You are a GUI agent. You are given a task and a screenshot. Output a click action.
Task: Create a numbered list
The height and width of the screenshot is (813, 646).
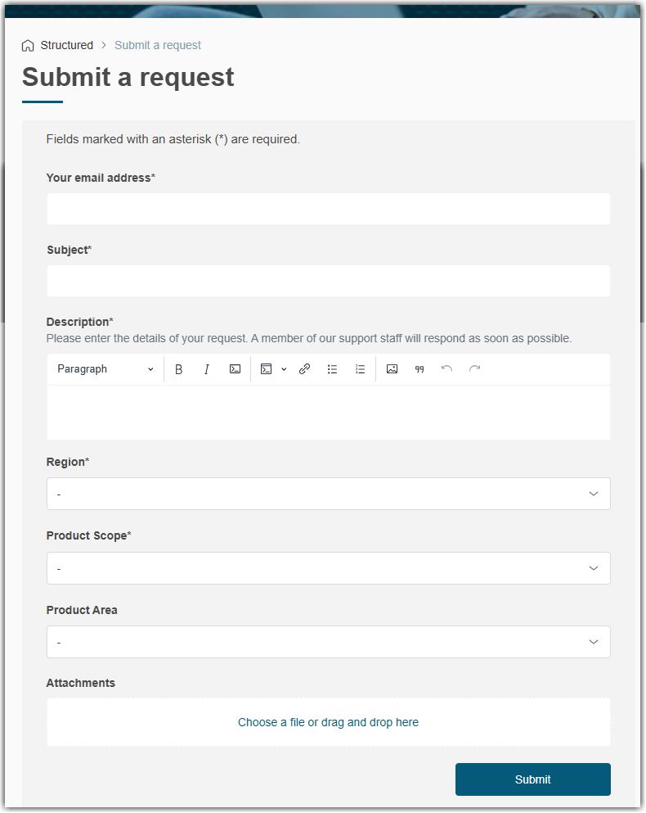pyautogui.click(x=360, y=369)
